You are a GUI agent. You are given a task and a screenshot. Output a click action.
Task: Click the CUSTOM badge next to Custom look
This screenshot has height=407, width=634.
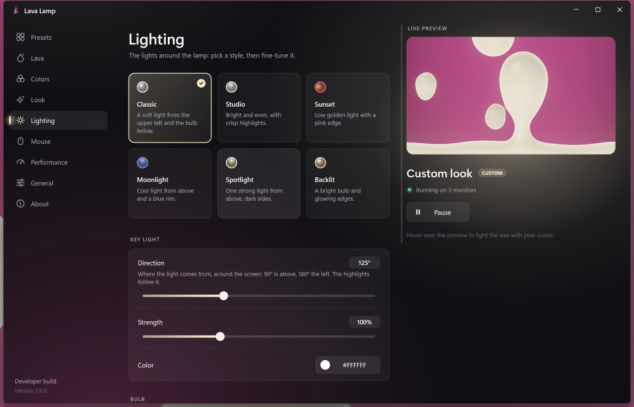[x=492, y=173]
